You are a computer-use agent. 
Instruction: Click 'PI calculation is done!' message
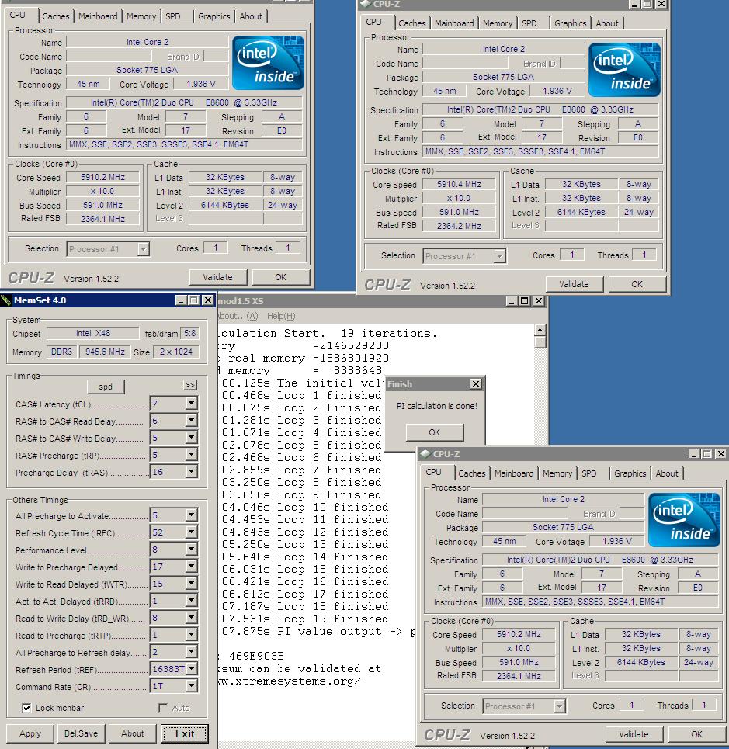pyautogui.click(x=436, y=406)
